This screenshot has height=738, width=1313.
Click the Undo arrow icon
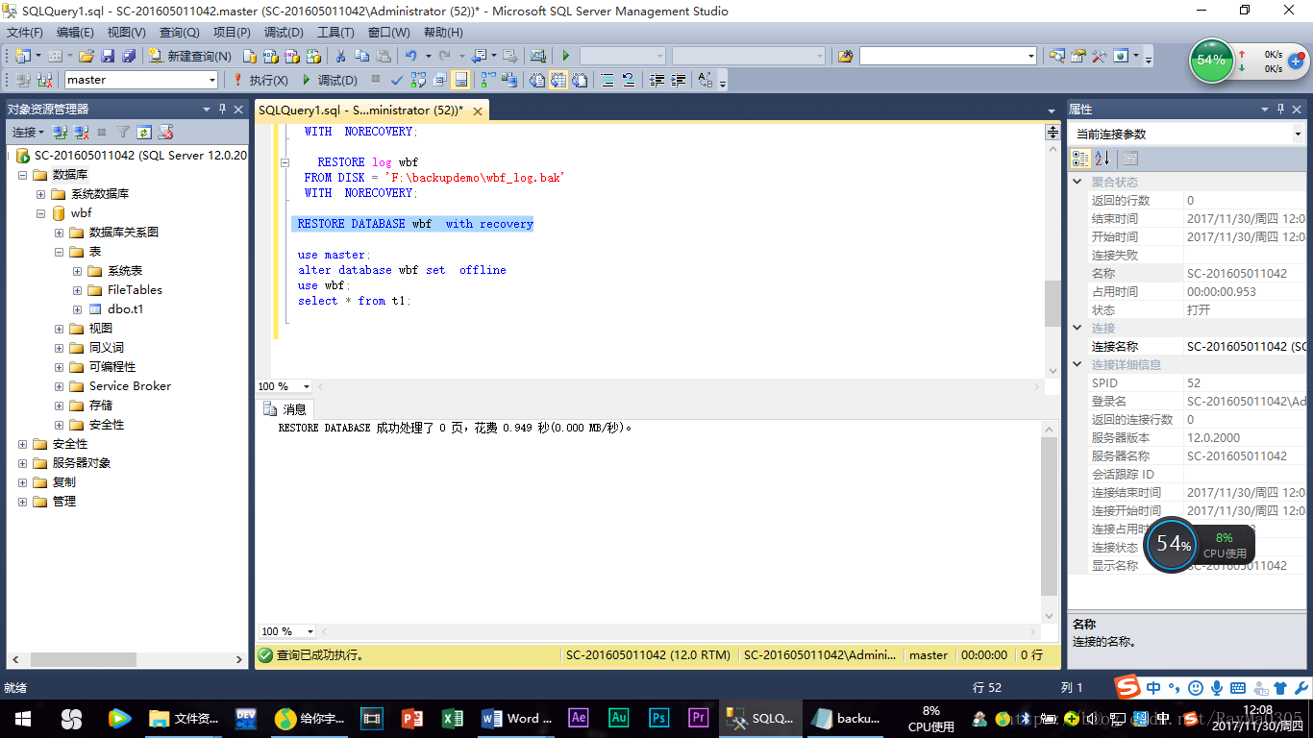[x=410, y=56]
